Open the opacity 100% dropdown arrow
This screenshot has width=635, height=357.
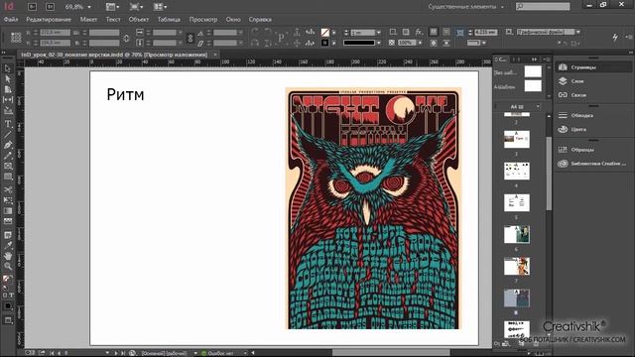(421, 43)
